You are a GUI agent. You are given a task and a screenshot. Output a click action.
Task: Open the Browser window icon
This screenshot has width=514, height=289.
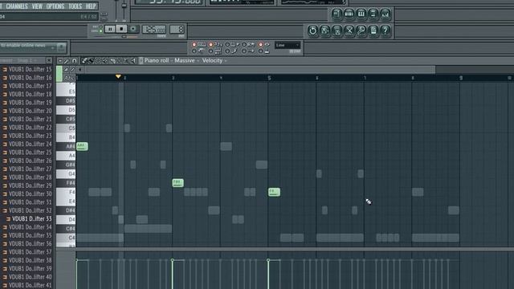373,14
